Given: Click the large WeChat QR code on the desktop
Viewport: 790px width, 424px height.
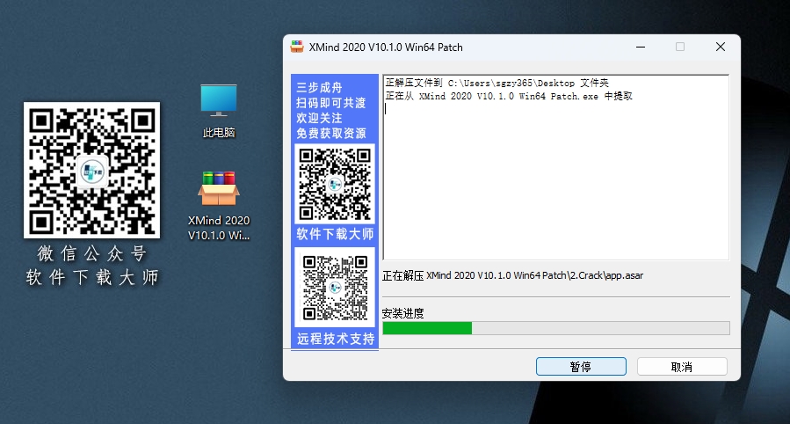Looking at the screenshot, I should [91, 171].
